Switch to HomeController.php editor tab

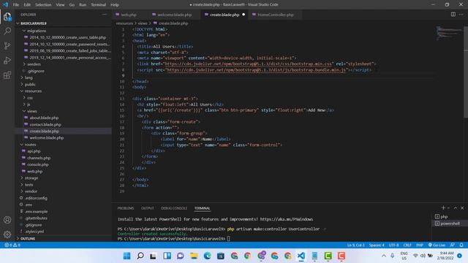click(275, 15)
